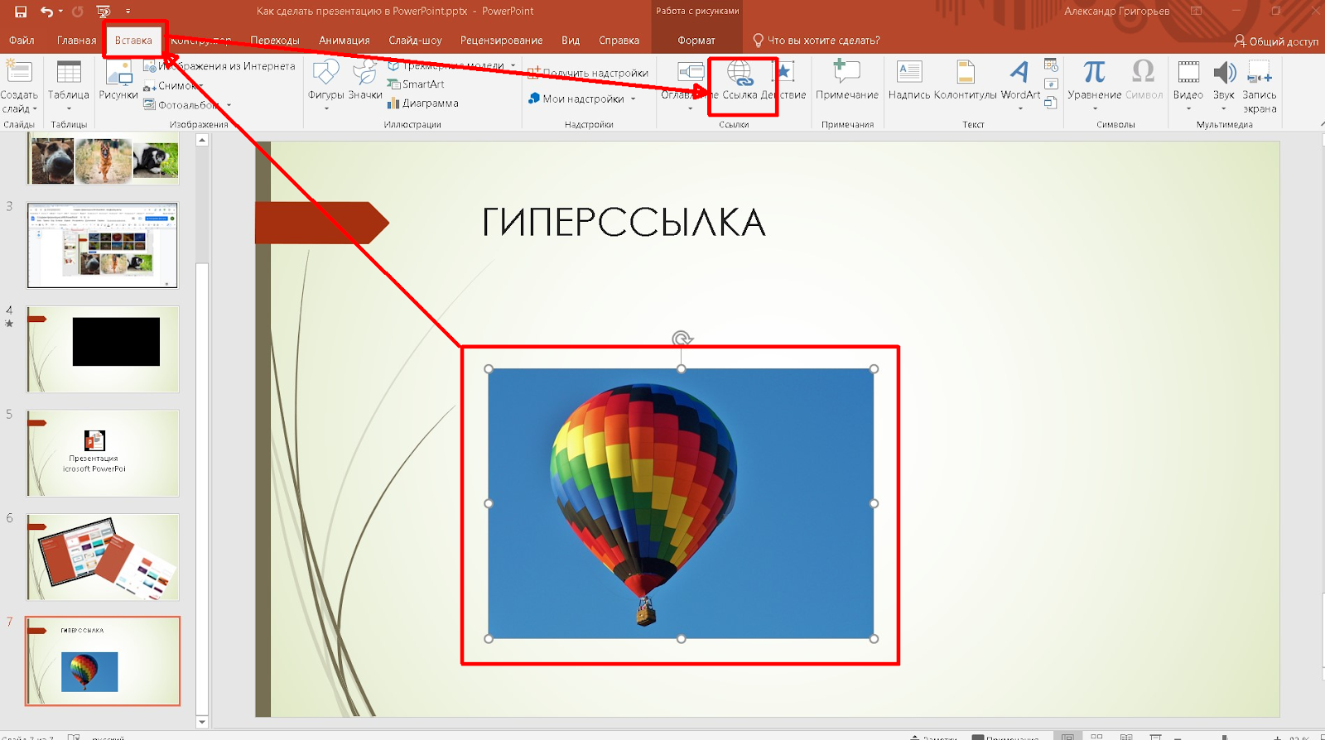Open the Таблица table dropdown
The image size is (1325, 740).
point(69,108)
